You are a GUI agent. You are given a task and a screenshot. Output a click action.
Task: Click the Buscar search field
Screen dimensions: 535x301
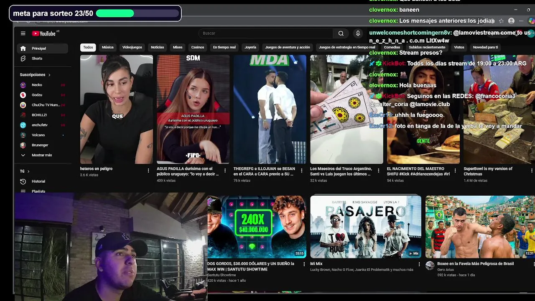266,33
